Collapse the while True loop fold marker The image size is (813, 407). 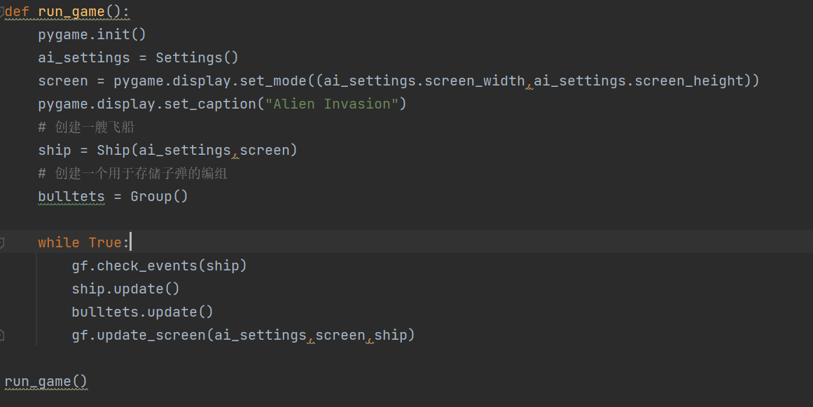1,242
